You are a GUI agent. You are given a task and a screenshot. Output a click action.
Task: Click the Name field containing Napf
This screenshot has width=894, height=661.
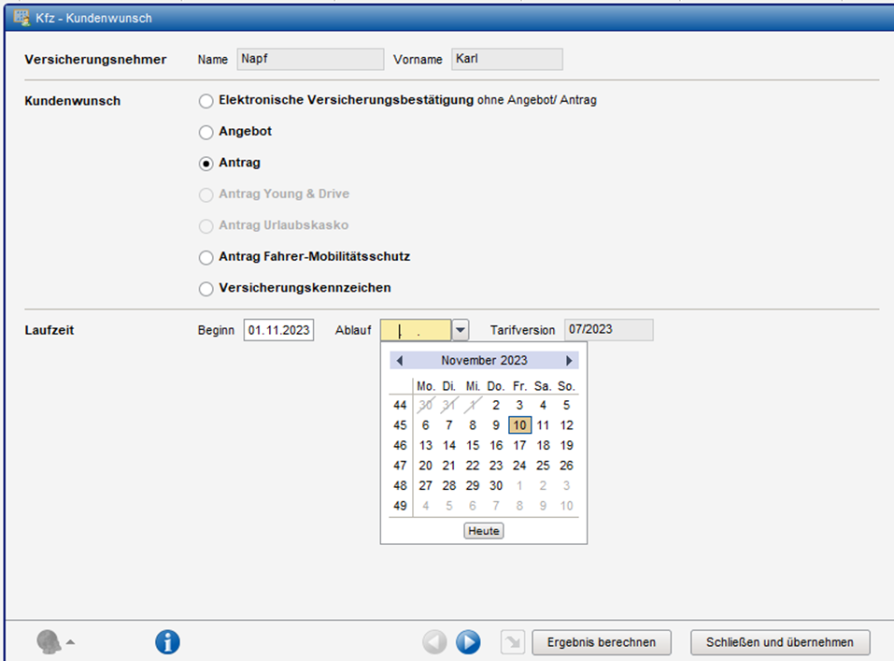[x=310, y=59]
